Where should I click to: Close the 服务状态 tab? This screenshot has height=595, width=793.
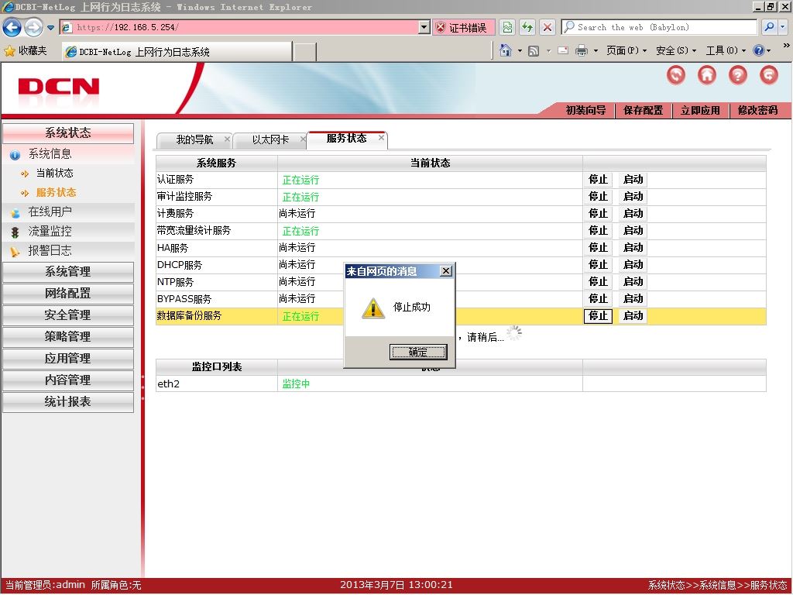point(381,137)
